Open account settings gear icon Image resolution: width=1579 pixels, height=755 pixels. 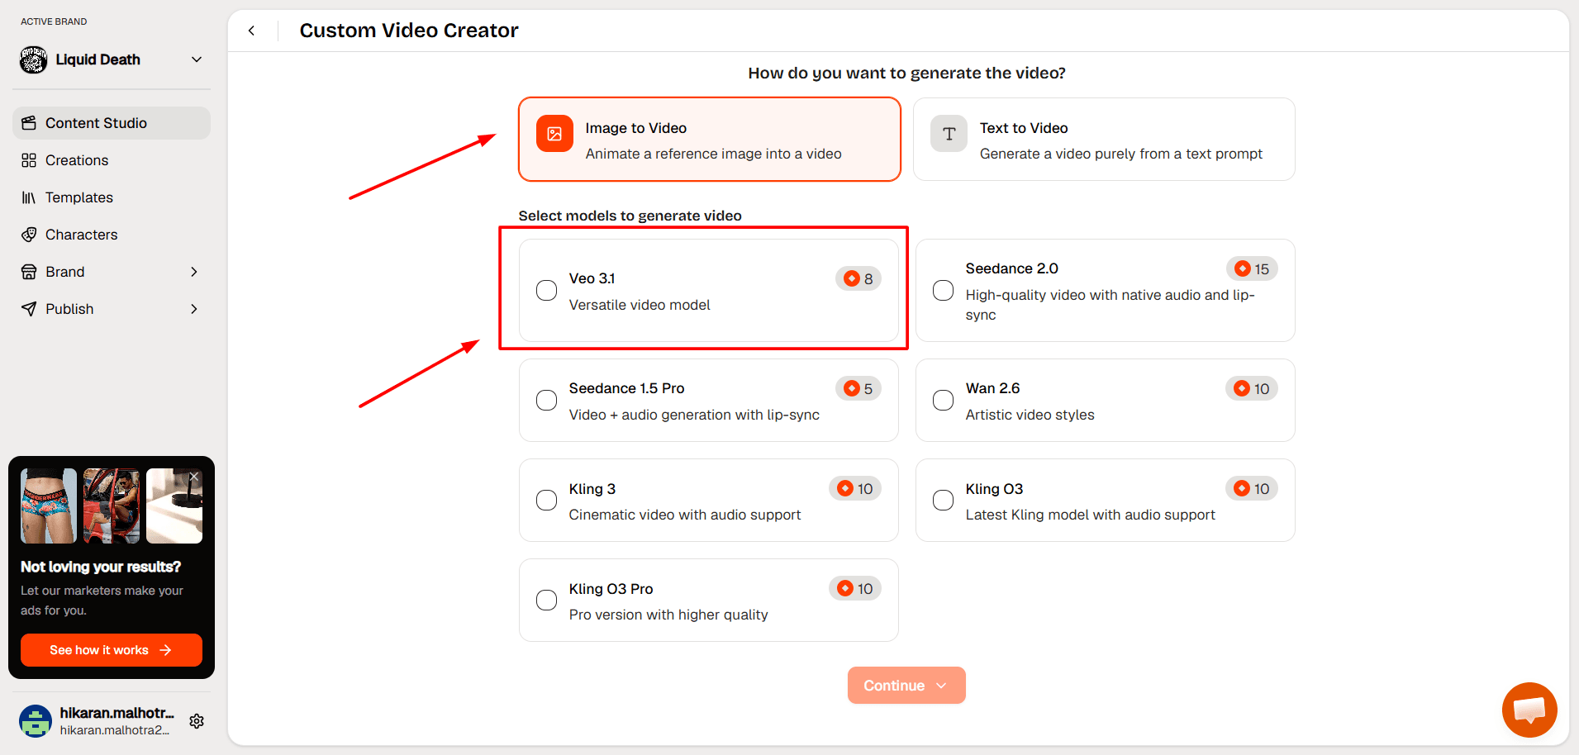(197, 721)
